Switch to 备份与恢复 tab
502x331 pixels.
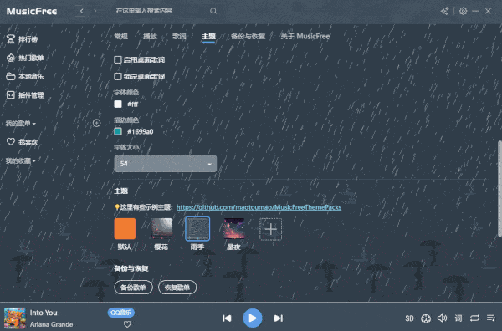point(248,37)
